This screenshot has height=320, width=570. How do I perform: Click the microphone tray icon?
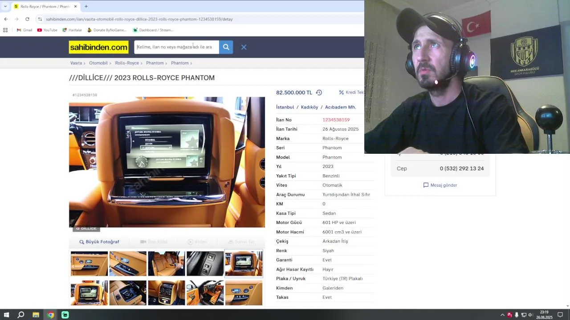coord(517,315)
